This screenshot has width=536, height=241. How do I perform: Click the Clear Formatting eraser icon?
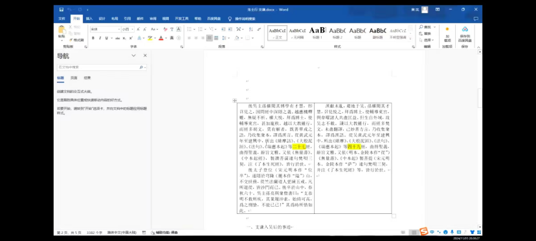tap(166, 29)
